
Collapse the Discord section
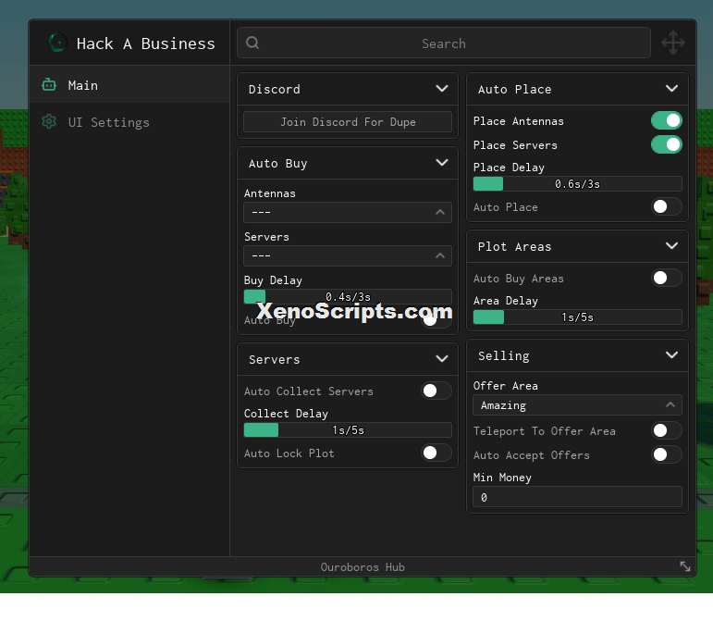pyautogui.click(x=441, y=88)
